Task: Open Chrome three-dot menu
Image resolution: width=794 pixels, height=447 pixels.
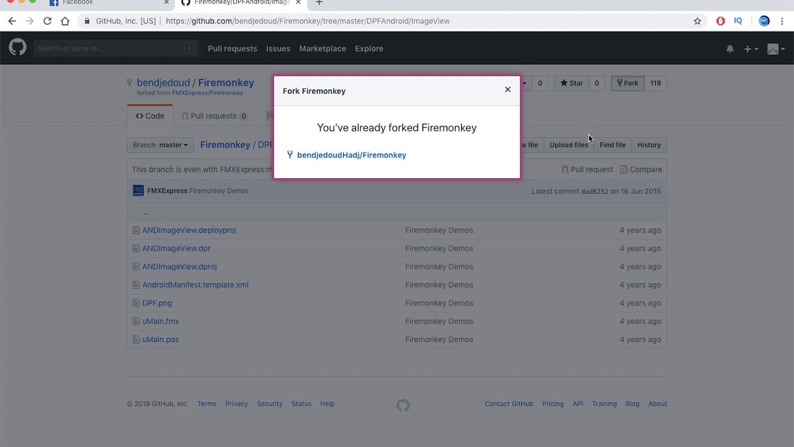Action: click(x=782, y=20)
